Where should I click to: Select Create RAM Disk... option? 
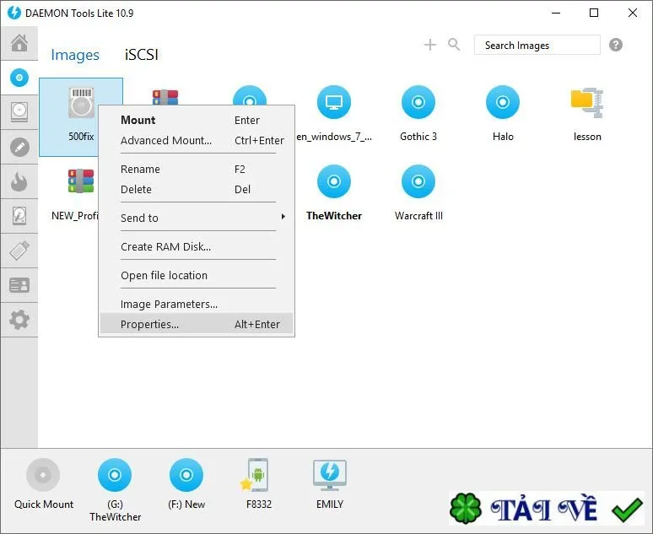[x=197, y=246]
